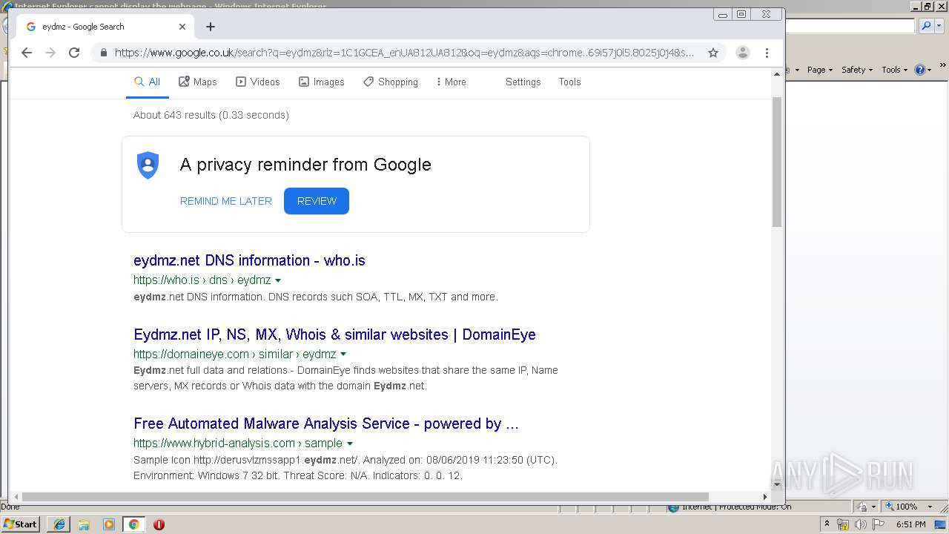Click Internet Explorer search magnifier button
The width and height of the screenshot is (949, 534).
925,26
